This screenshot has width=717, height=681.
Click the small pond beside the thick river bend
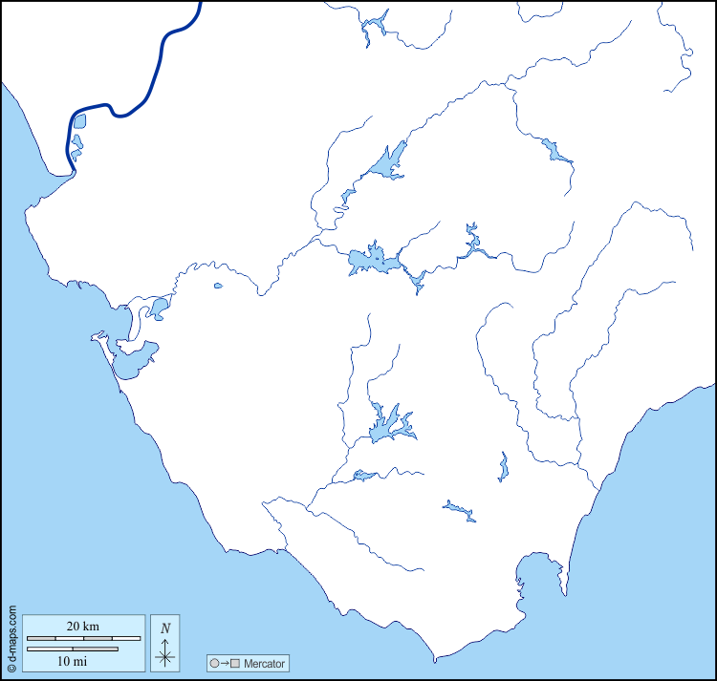pos(79,121)
